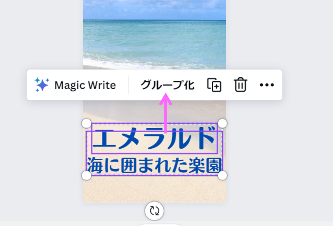
Task: Duplicate the selected text elements
Action: (214, 85)
